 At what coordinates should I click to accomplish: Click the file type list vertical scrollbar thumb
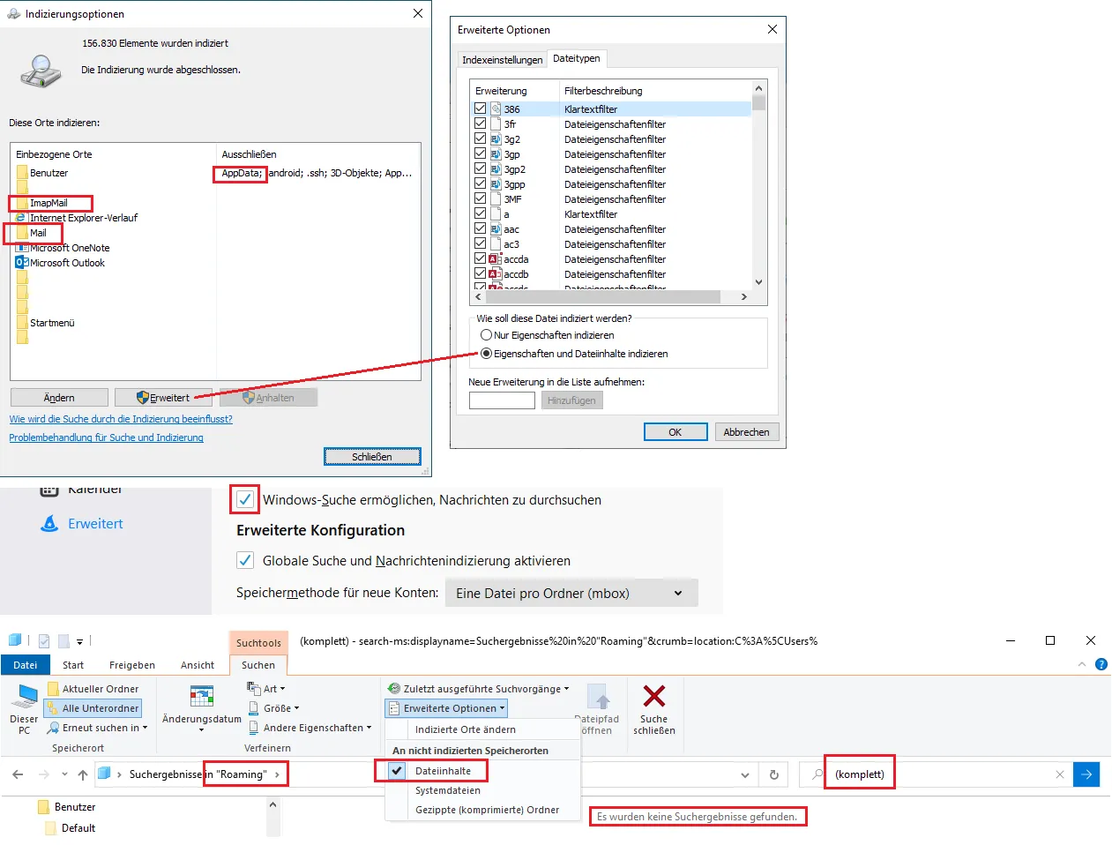pos(758,101)
